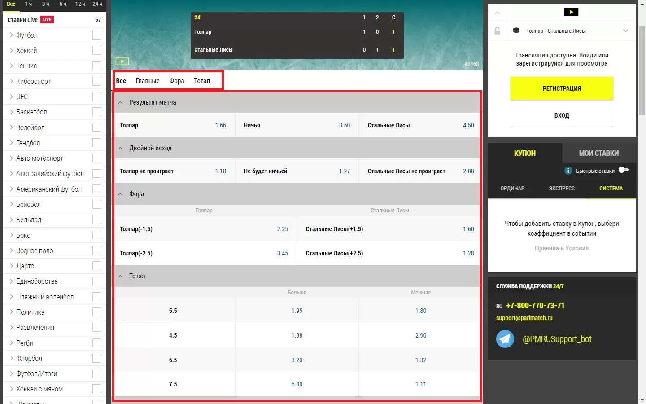
Task: Click the red LIVE badge
Action: (x=47, y=20)
